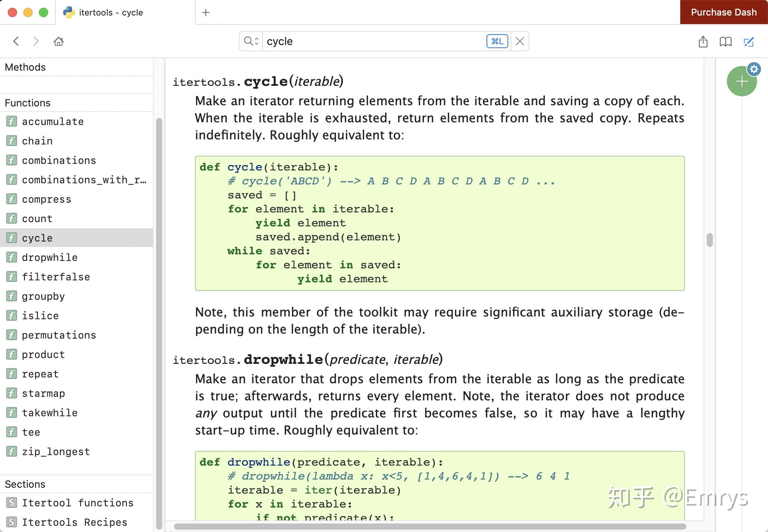The width and height of the screenshot is (768, 532).
Task: Open the gear settings icon above the plus button
Action: 754,70
